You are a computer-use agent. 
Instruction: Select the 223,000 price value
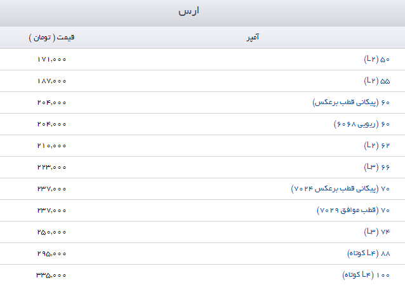(x=52, y=167)
